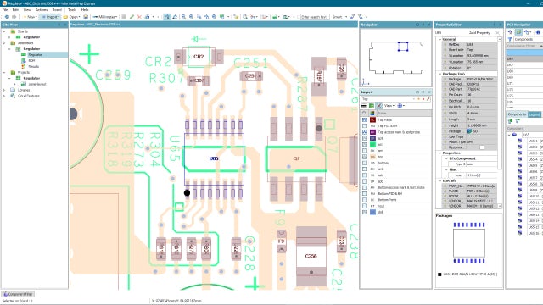Open the Board menu
This screenshot has width=543, height=305.
coord(57,9)
